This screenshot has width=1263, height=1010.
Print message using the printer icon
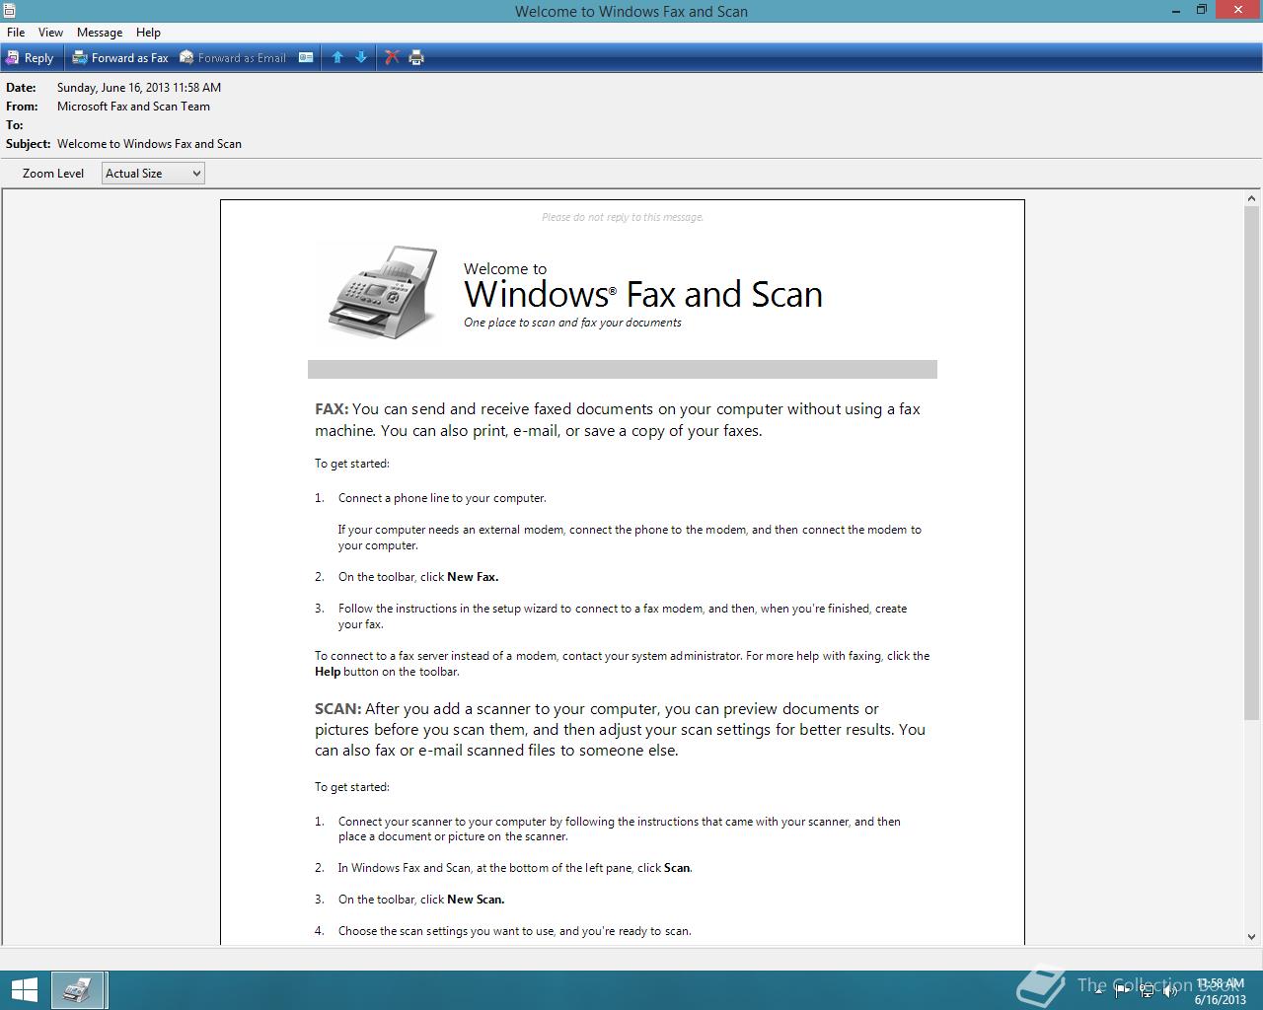pyautogui.click(x=416, y=57)
